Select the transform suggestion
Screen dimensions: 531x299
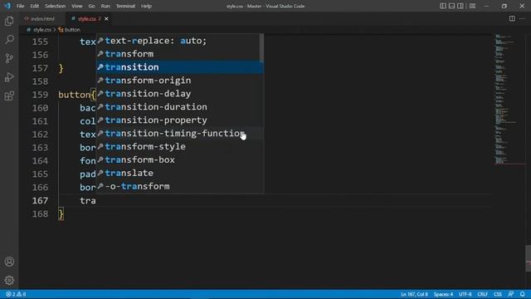pyautogui.click(x=178, y=54)
